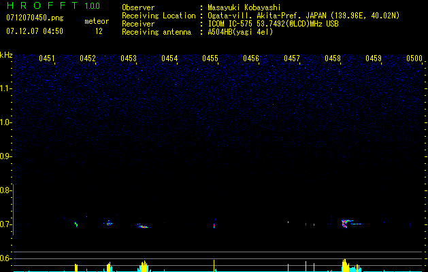The height and width of the screenshot is (272, 428).
Task: Click the date stamp 07.12.07 04:50
Action: (x=35, y=31)
